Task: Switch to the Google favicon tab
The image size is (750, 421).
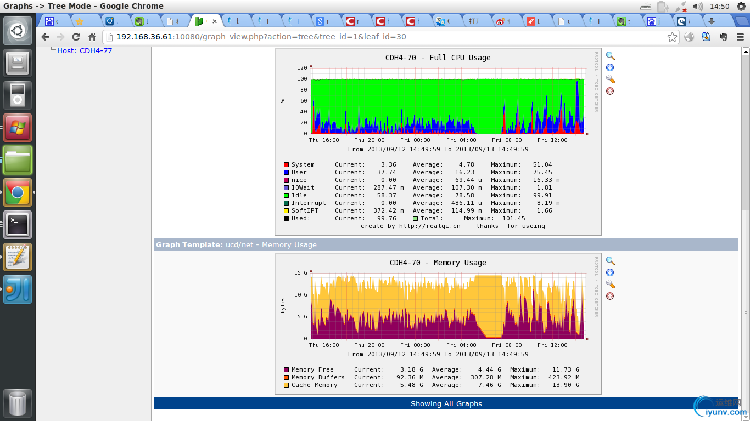Action: click(327, 21)
